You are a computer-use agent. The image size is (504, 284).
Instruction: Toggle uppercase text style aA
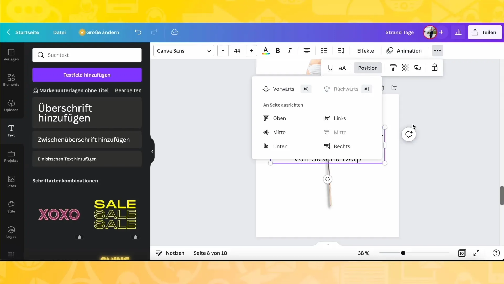(x=342, y=68)
